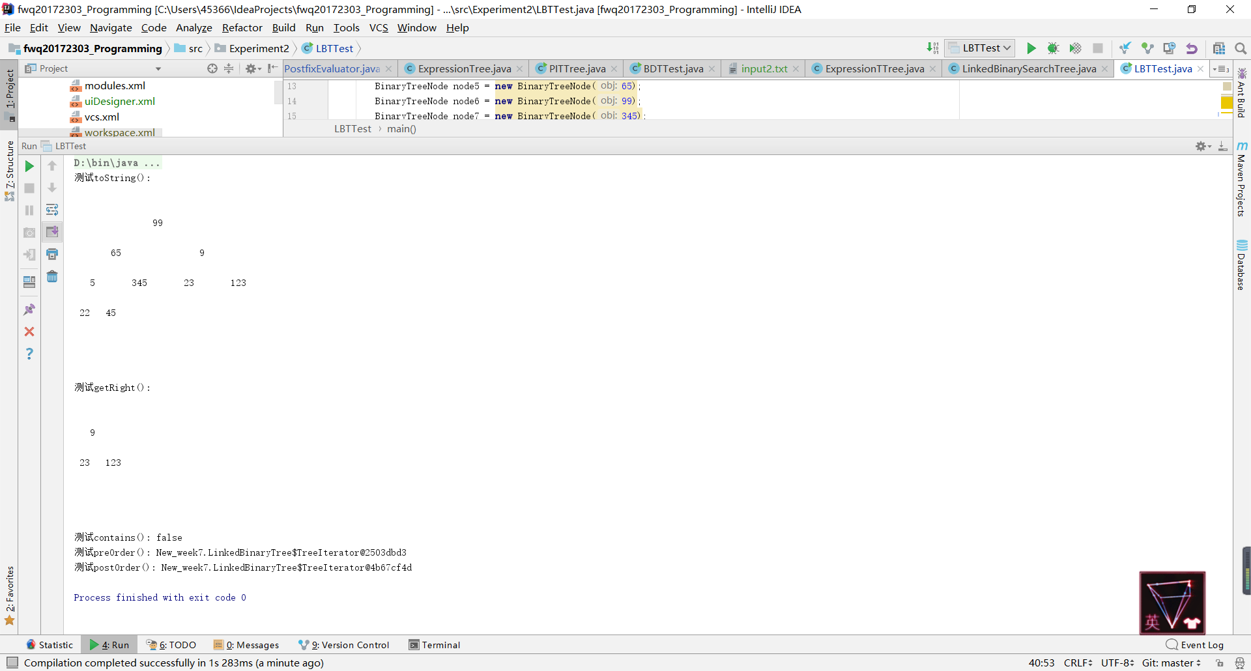The height and width of the screenshot is (671, 1251).
Task: Open the File menu
Action: [12, 27]
